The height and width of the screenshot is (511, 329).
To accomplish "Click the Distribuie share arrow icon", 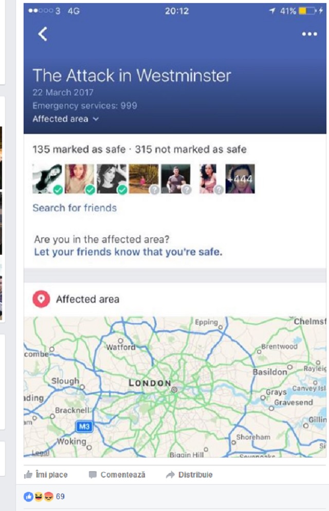I will click(x=170, y=475).
